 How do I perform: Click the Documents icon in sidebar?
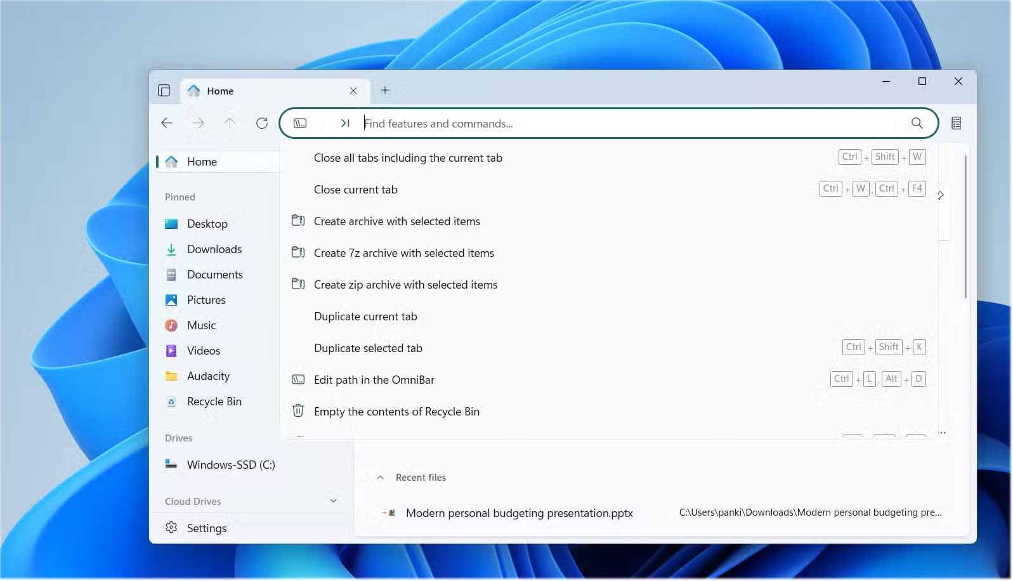click(x=171, y=275)
